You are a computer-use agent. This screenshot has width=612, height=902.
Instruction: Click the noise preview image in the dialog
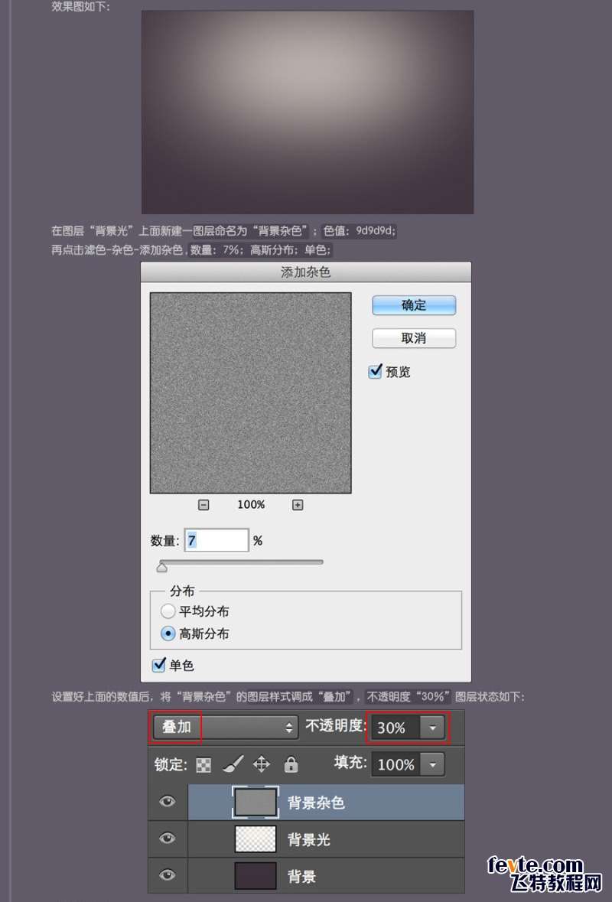[251, 393]
